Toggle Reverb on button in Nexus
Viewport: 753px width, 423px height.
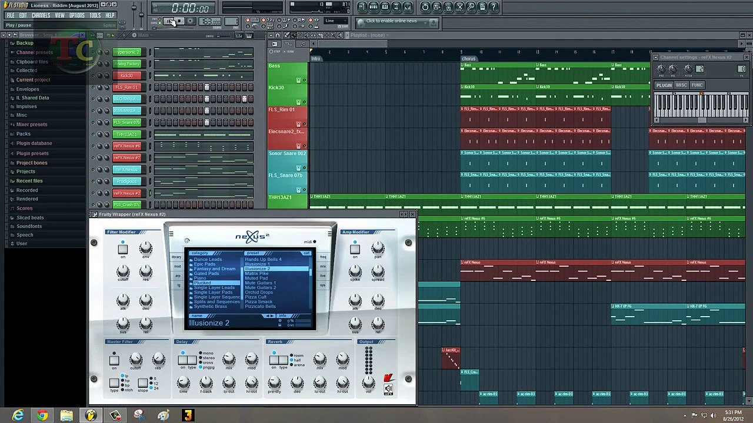pos(274,360)
